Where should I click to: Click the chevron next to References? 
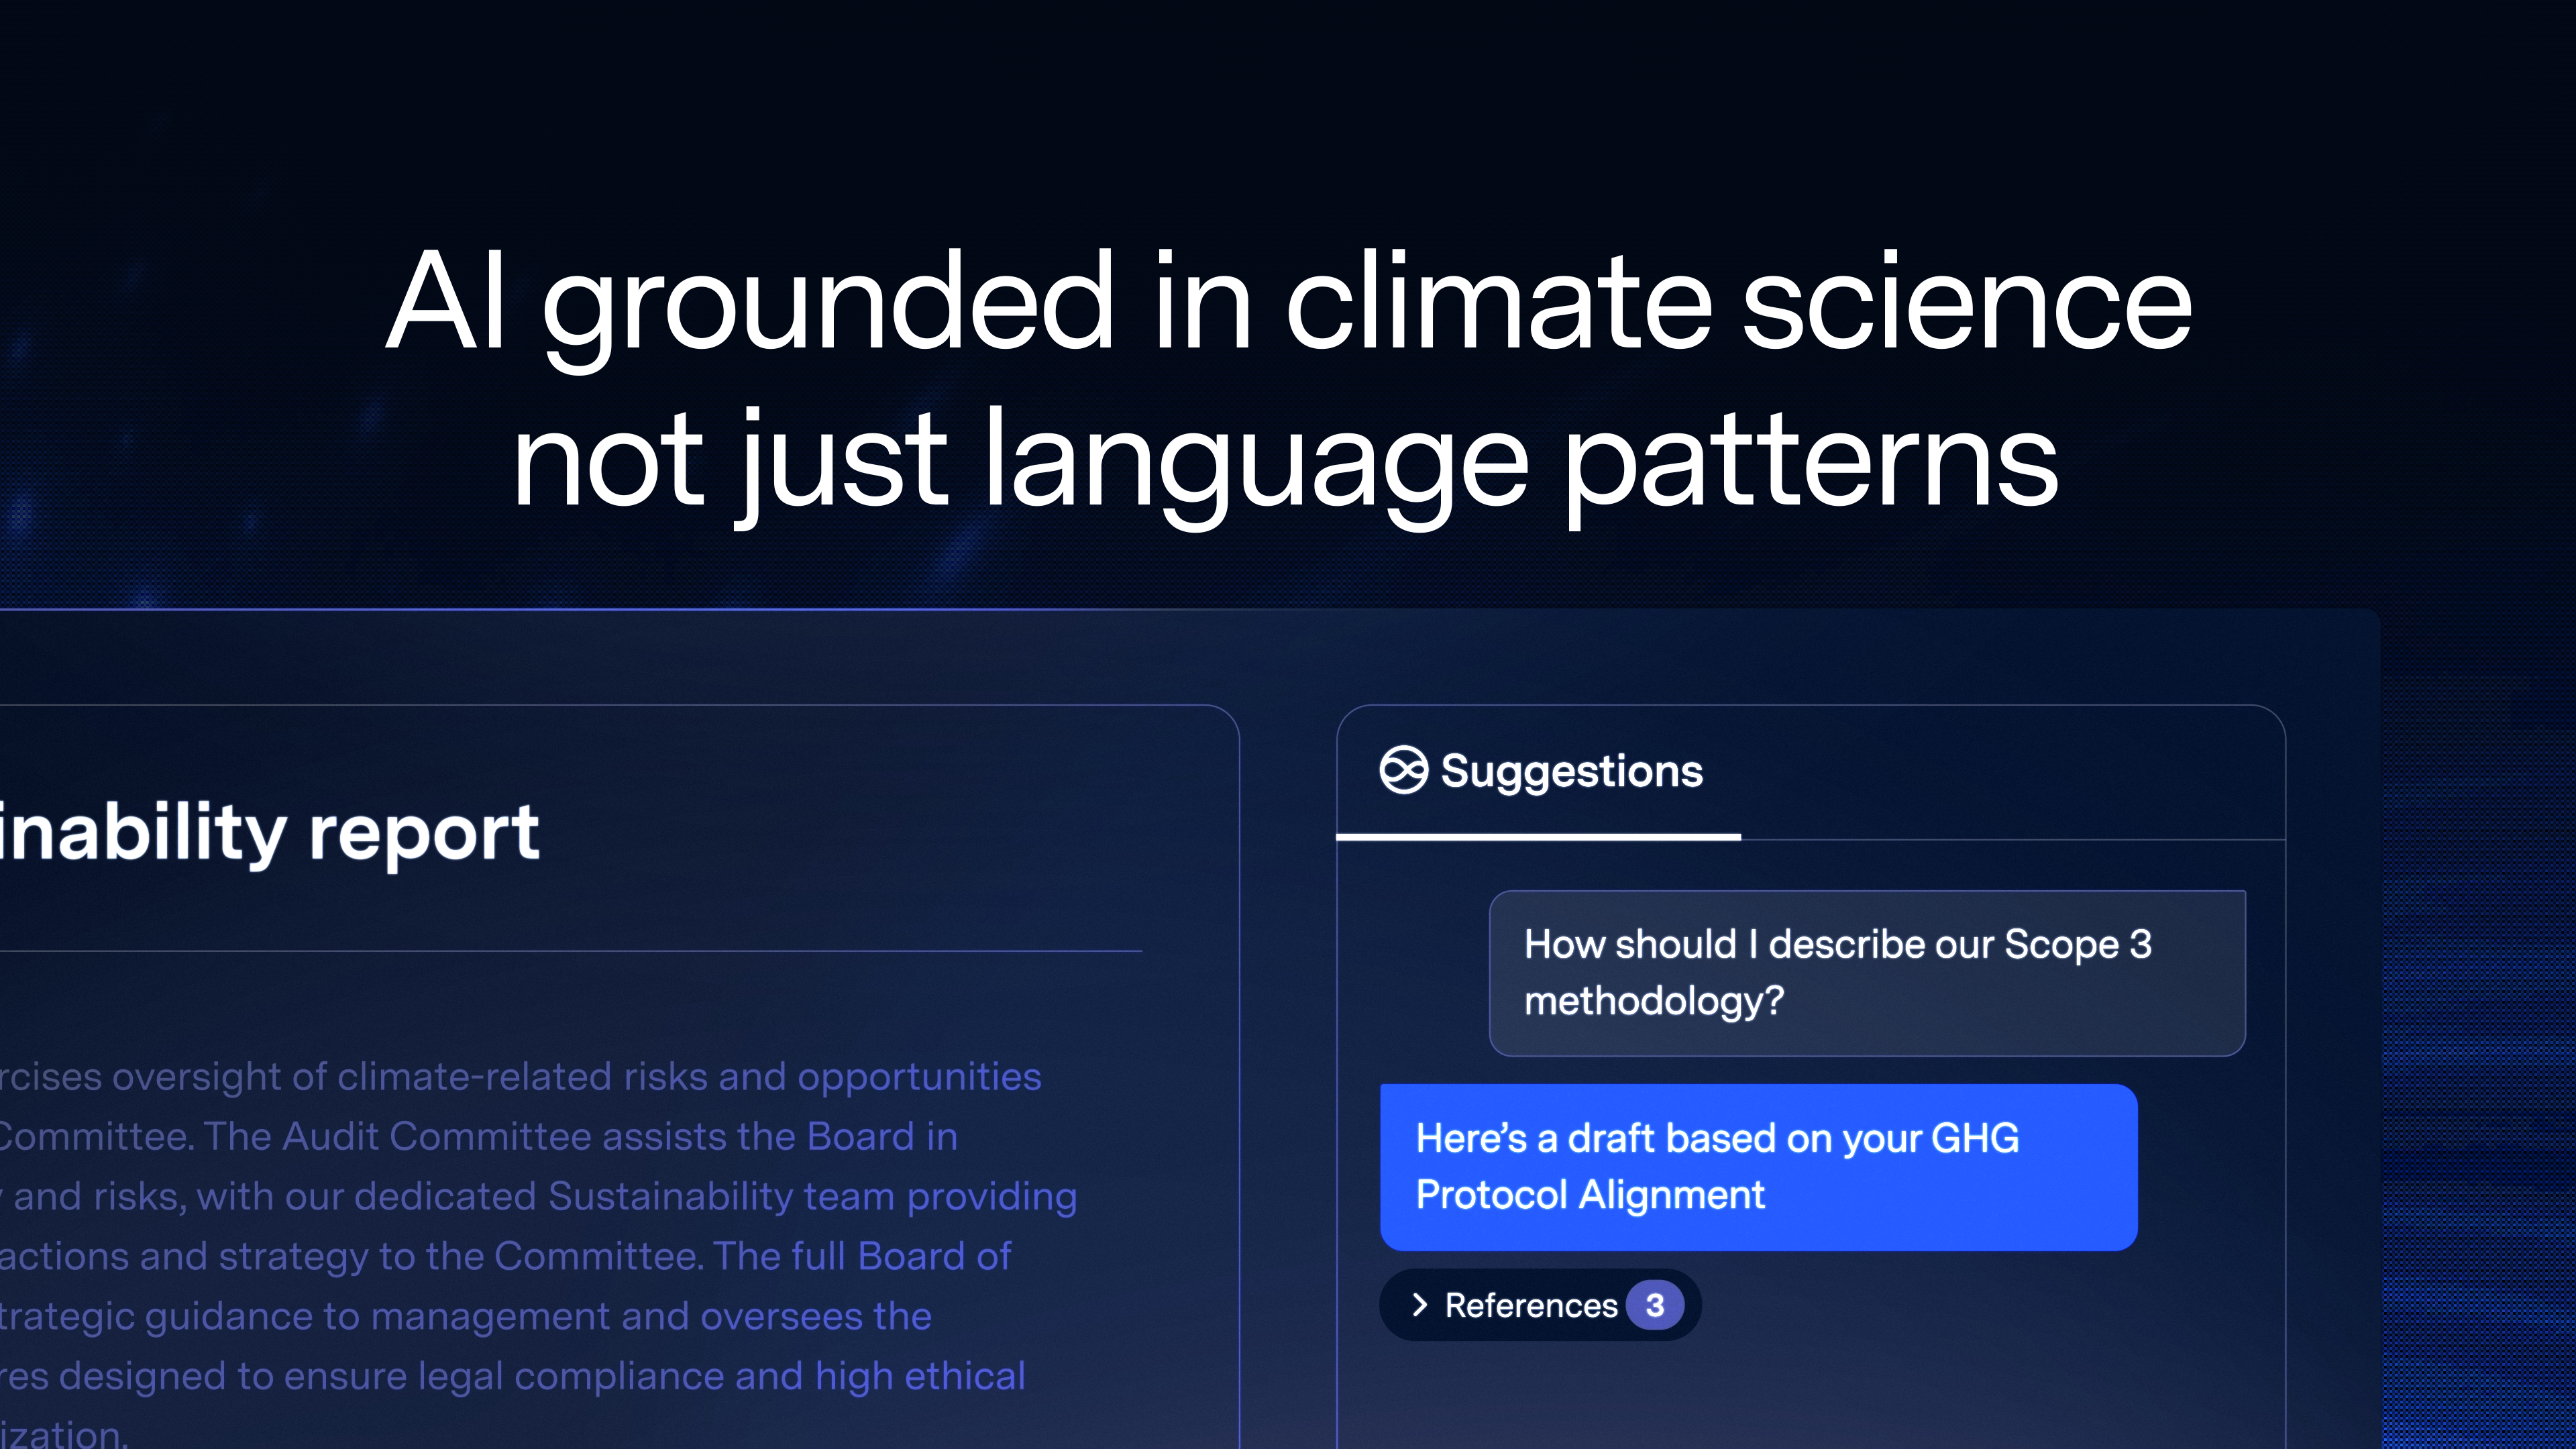1421,1305
